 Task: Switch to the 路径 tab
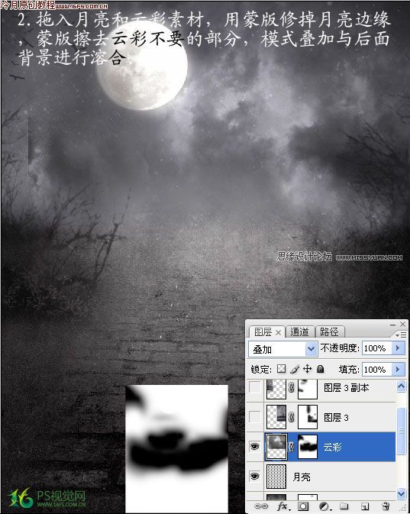(x=329, y=332)
